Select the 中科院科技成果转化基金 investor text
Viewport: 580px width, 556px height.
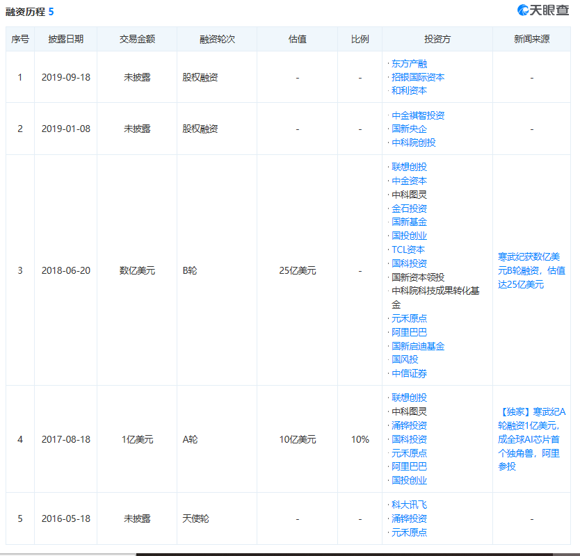pyautogui.click(x=435, y=298)
